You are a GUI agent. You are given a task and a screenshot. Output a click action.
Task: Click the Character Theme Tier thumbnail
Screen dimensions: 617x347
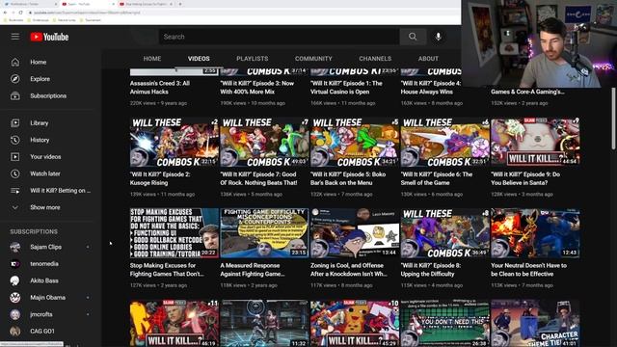pos(535,323)
